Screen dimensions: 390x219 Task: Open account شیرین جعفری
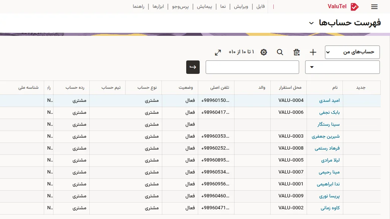coord(326,136)
